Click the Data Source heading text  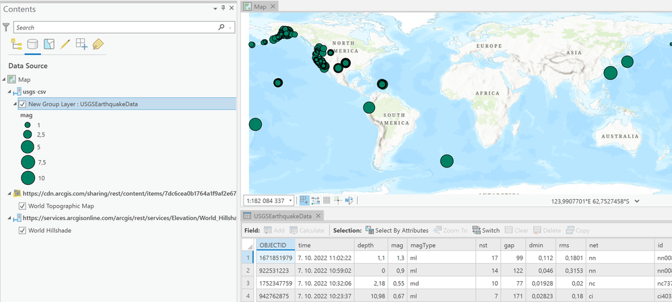[x=28, y=66]
